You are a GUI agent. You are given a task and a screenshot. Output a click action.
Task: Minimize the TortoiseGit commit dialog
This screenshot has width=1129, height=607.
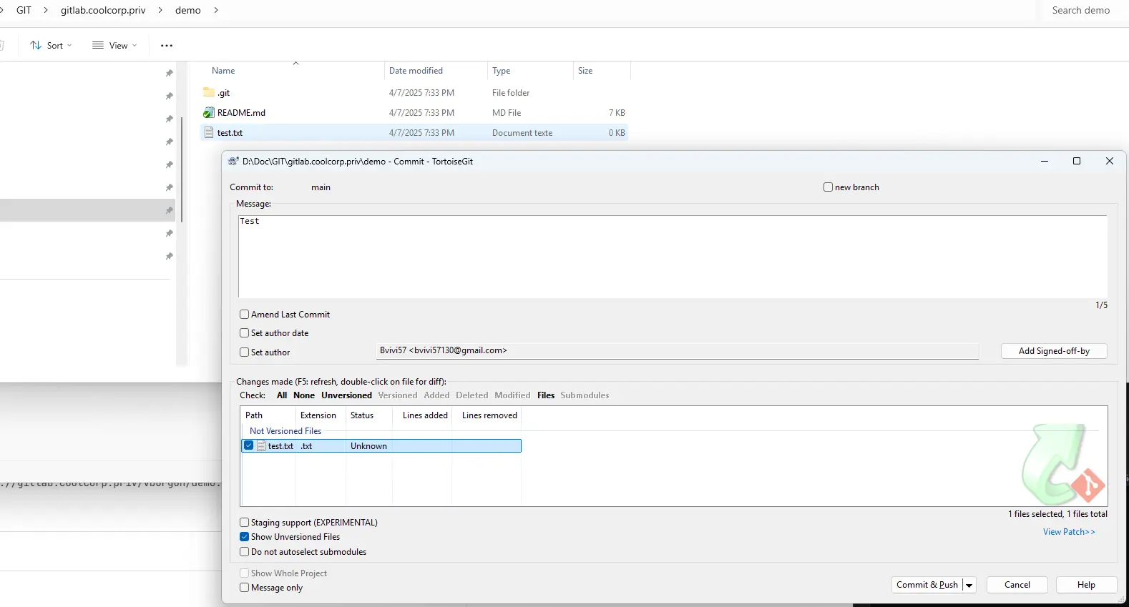(1045, 161)
